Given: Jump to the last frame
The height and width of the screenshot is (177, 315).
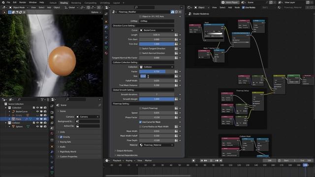Looking at the screenshot, I should pyautogui.click(x=221, y=161).
